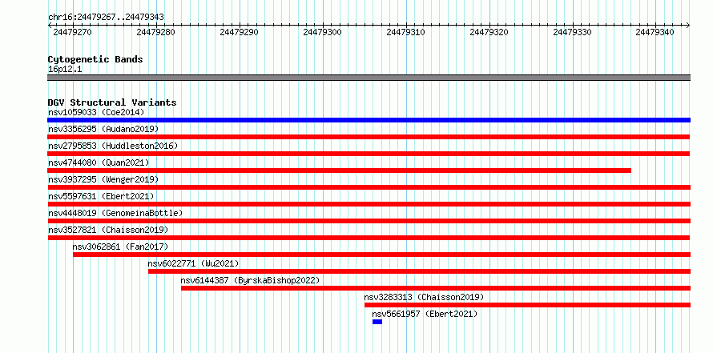Image resolution: width=713 pixels, height=353 pixels.
Task: Click the gray 16p12.1 cytogenetic band bar
Action: pyautogui.click(x=369, y=78)
